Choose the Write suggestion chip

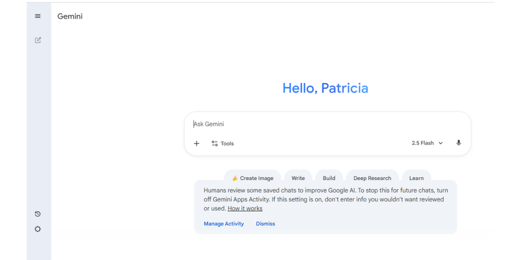298,178
